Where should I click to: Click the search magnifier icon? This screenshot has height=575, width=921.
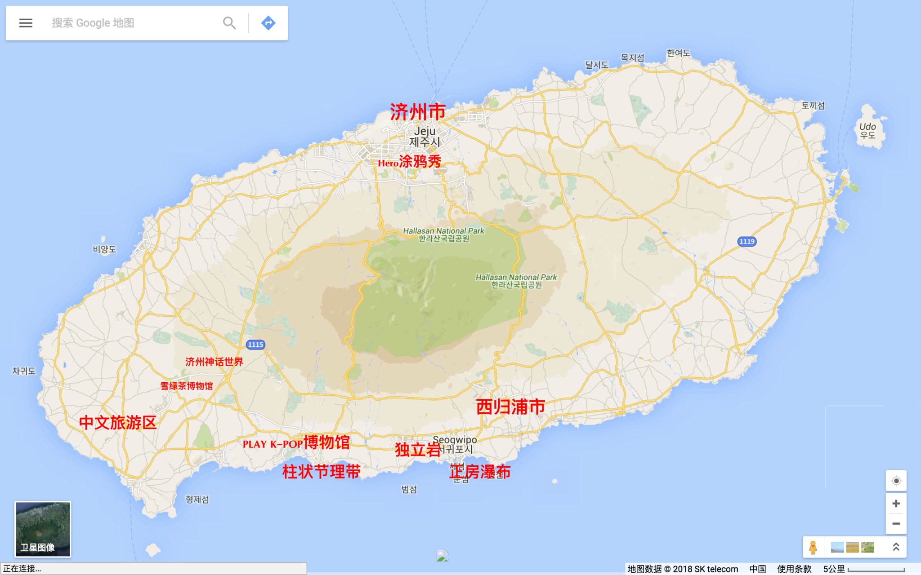229,23
